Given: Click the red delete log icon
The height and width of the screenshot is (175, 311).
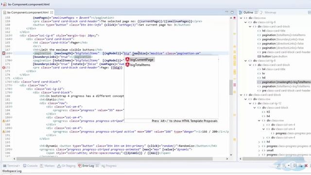Looking at the screenshot, I should point(306,165).
